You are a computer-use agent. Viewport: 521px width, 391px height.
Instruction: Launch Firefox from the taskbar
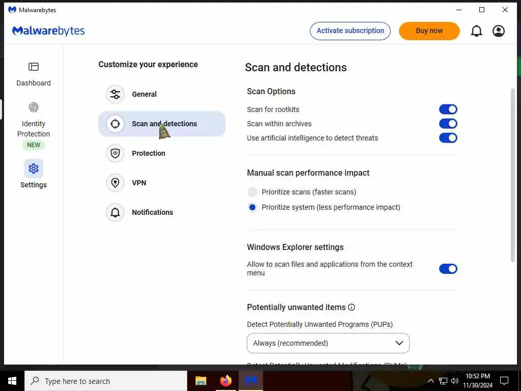click(226, 381)
